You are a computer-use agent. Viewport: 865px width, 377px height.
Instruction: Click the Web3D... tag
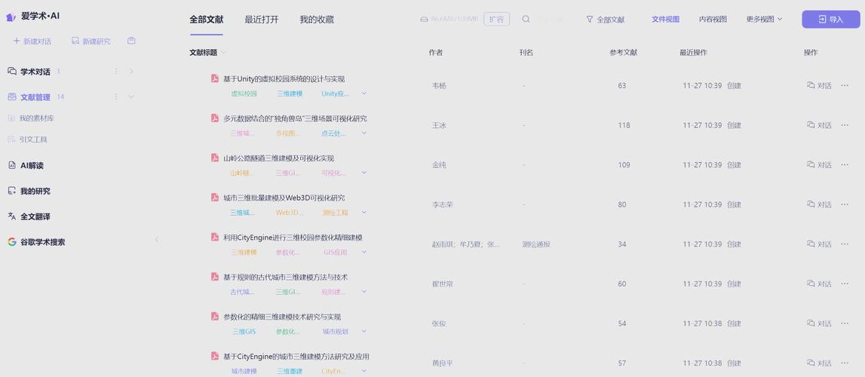(x=290, y=213)
